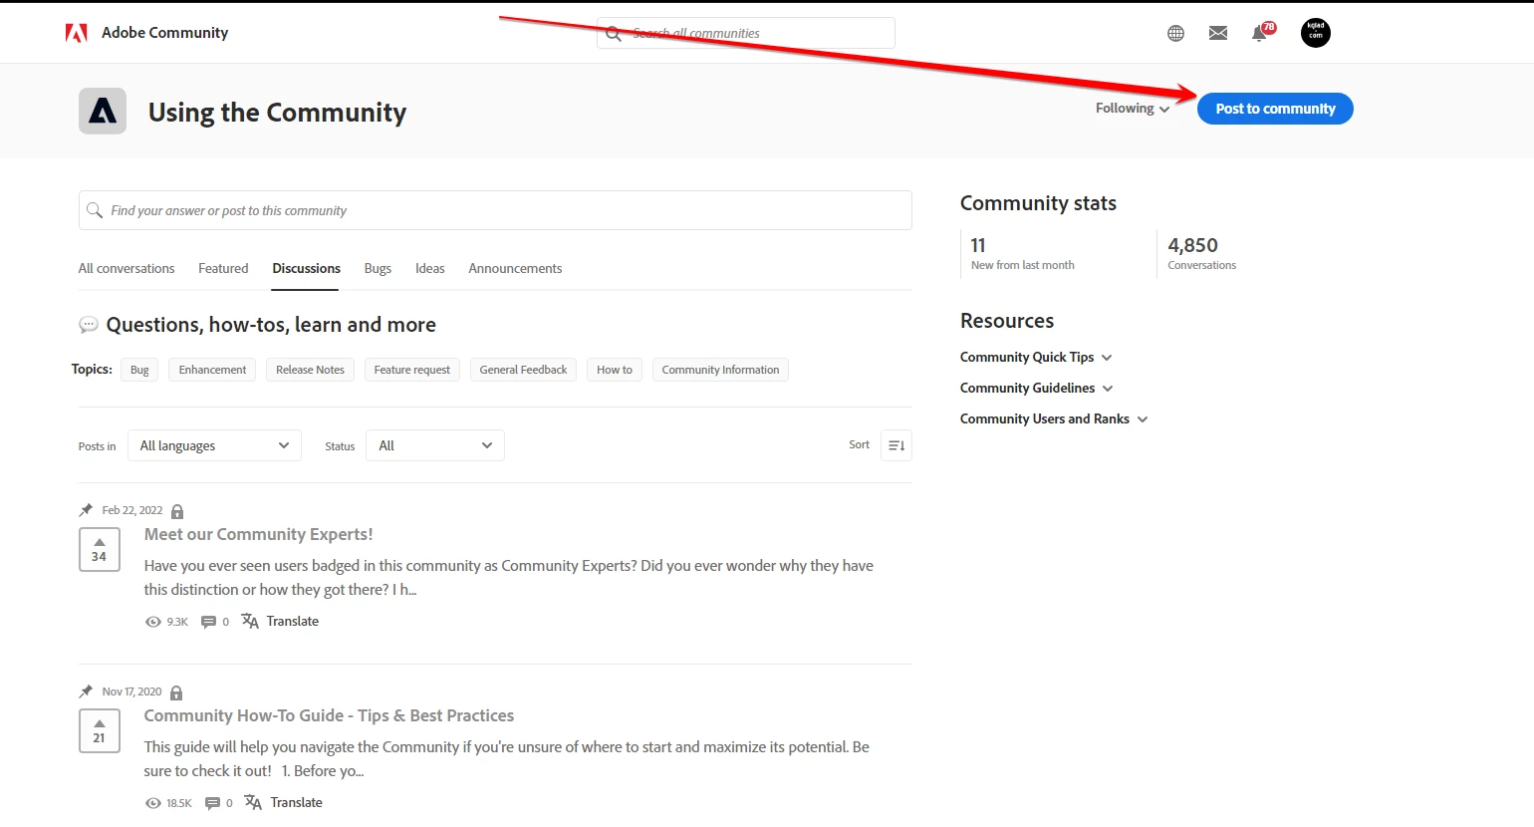
Task: Expand Community Quick Tips
Action: tap(1036, 357)
